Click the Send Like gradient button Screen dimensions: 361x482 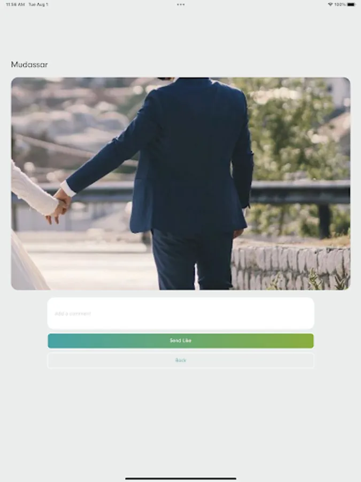[x=181, y=341]
